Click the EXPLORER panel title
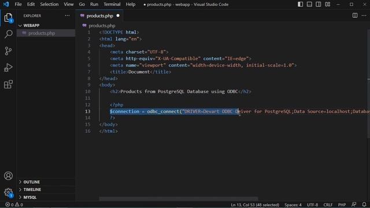Image resolution: width=370 pixels, height=208 pixels. (32, 16)
